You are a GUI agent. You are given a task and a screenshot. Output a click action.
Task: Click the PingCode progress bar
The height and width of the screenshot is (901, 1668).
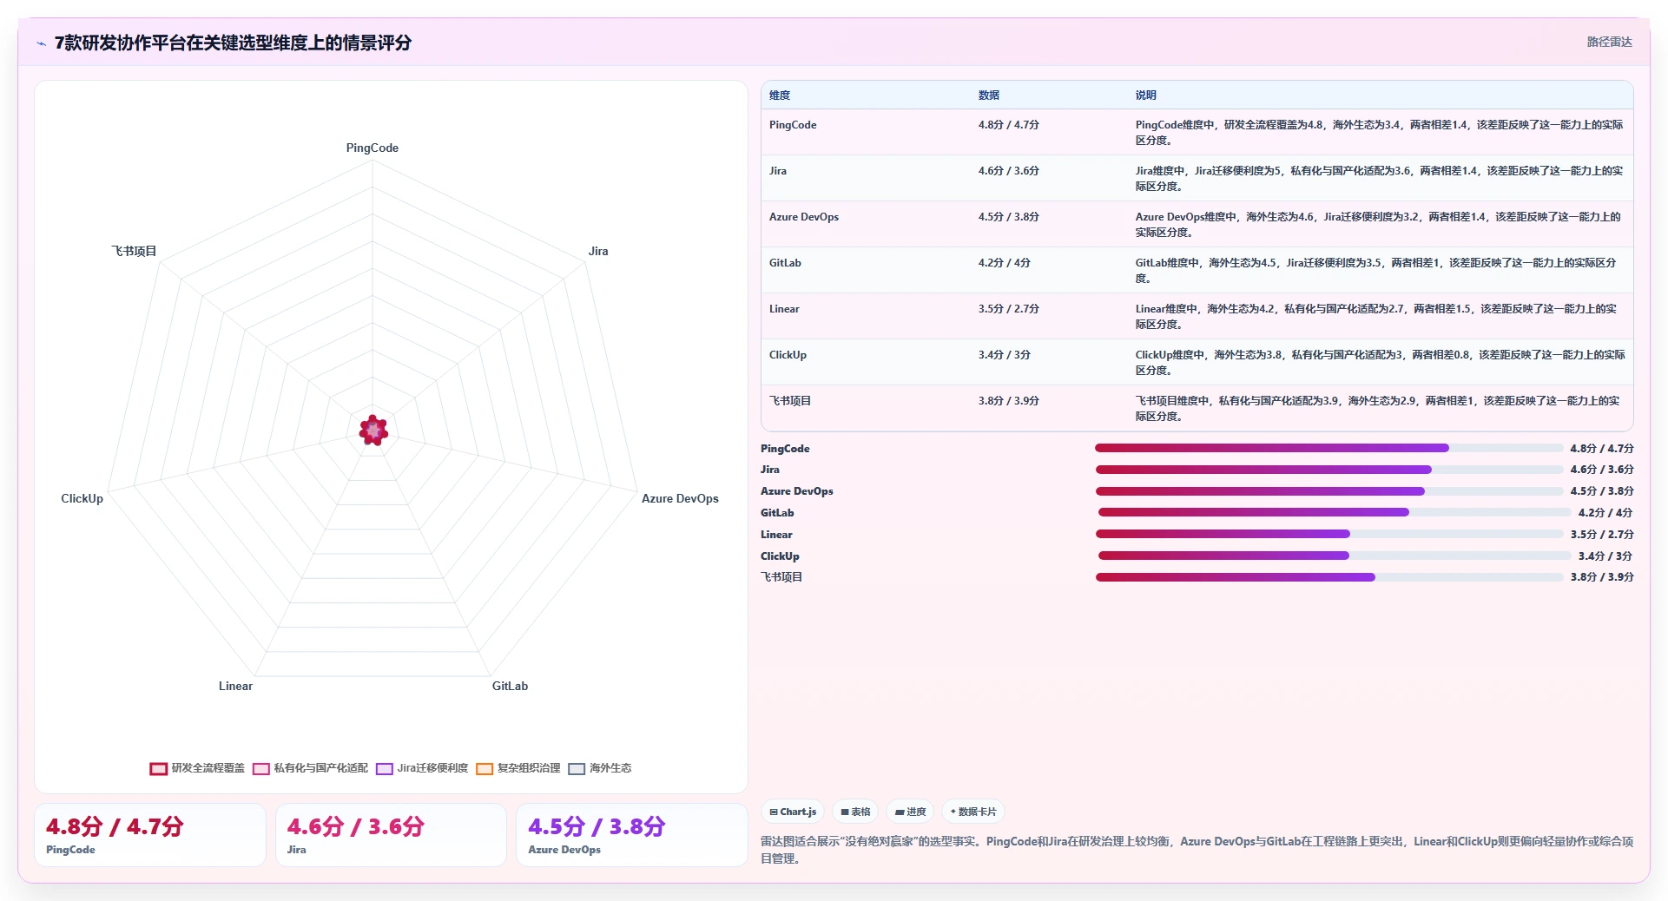click(x=1328, y=448)
